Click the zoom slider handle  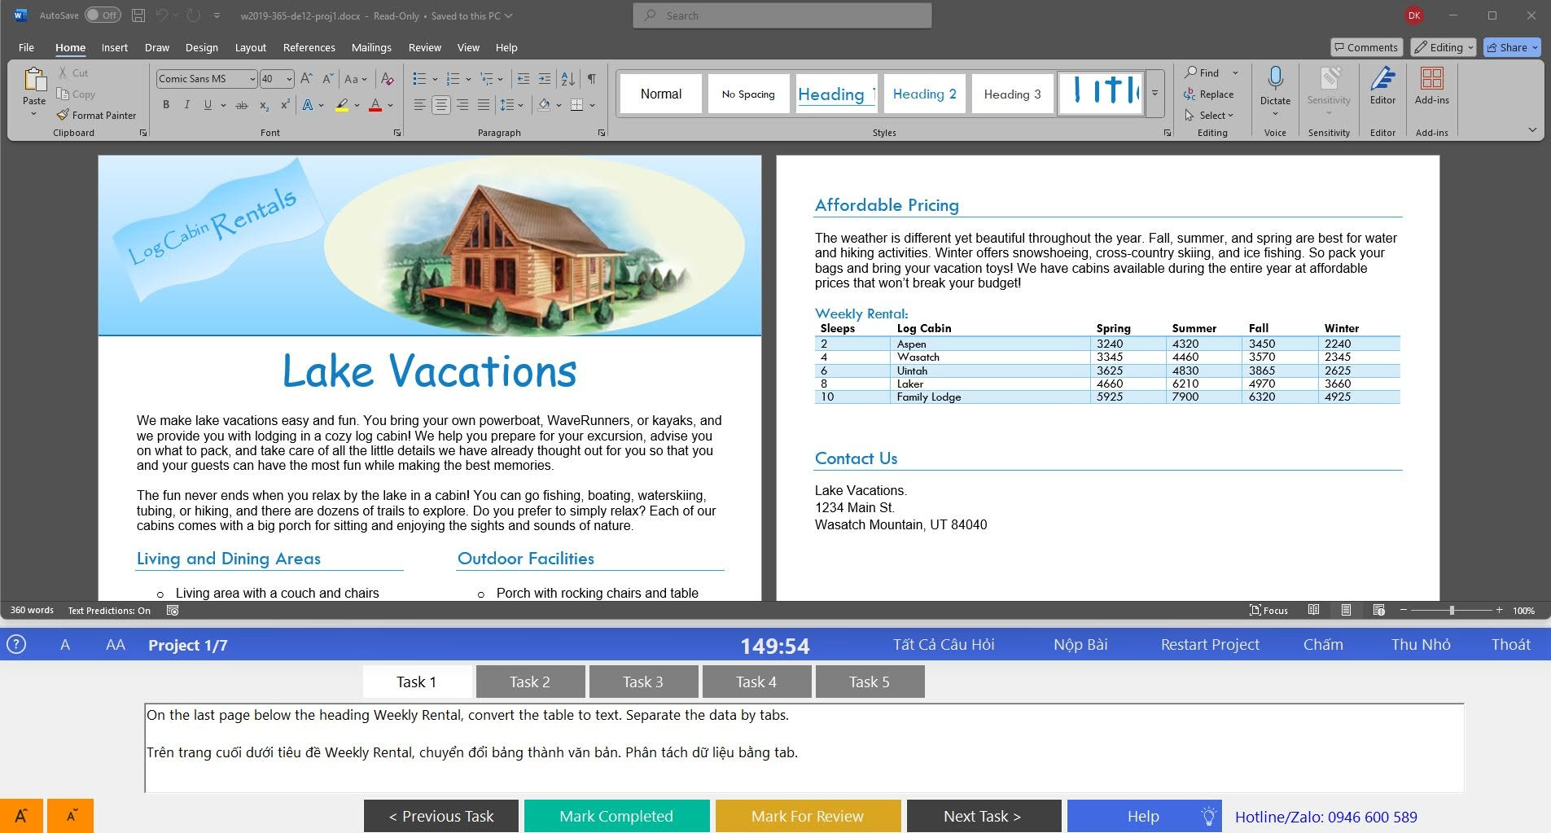pyautogui.click(x=1452, y=610)
